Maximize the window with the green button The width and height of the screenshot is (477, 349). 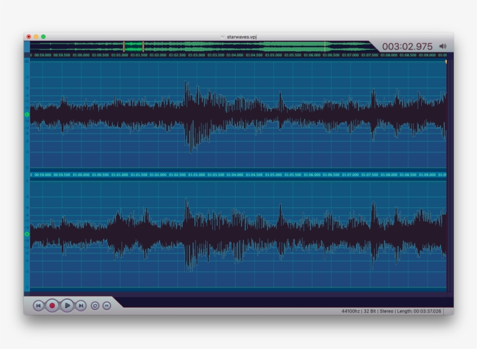[44, 37]
